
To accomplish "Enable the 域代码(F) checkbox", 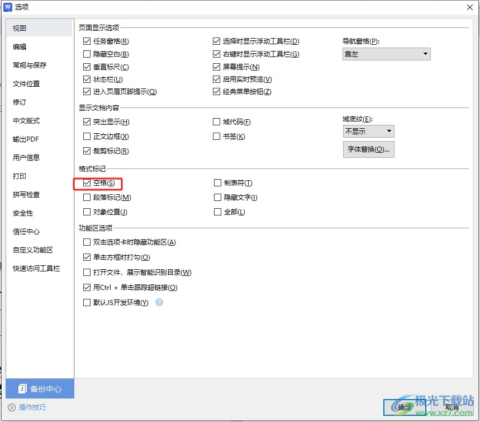I will coord(216,122).
